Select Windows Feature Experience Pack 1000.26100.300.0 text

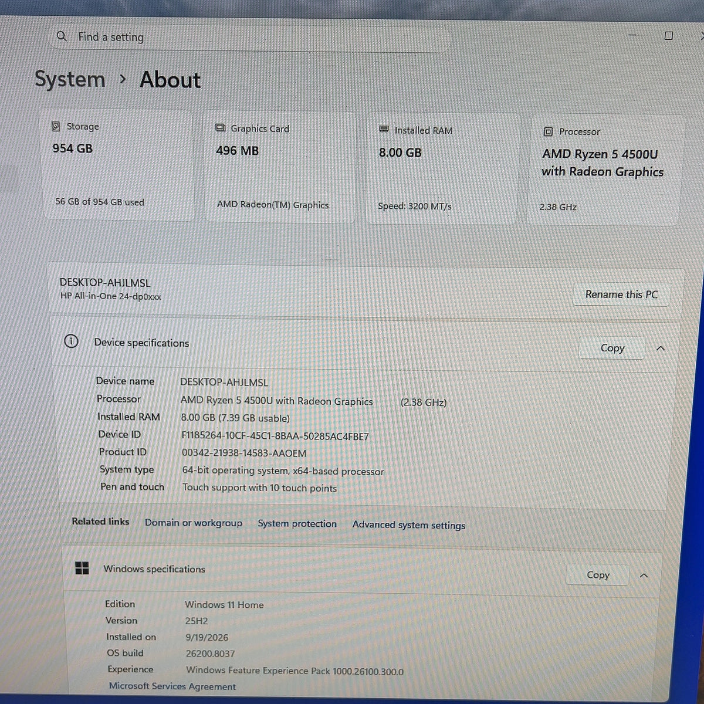pyautogui.click(x=295, y=671)
